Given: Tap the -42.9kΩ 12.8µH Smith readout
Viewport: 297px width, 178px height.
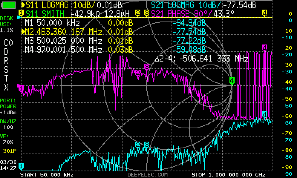Looking at the screenshot, I should pyautogui.click(x=100, y=14).
